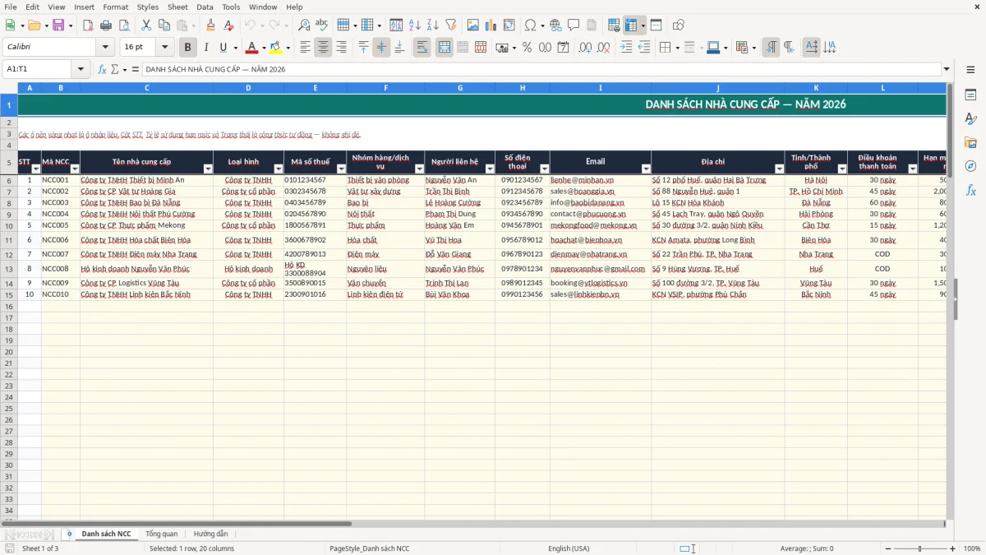The image size is (986, 555).
Task: Open the Function Wizard fx icon
Action: 102,69
